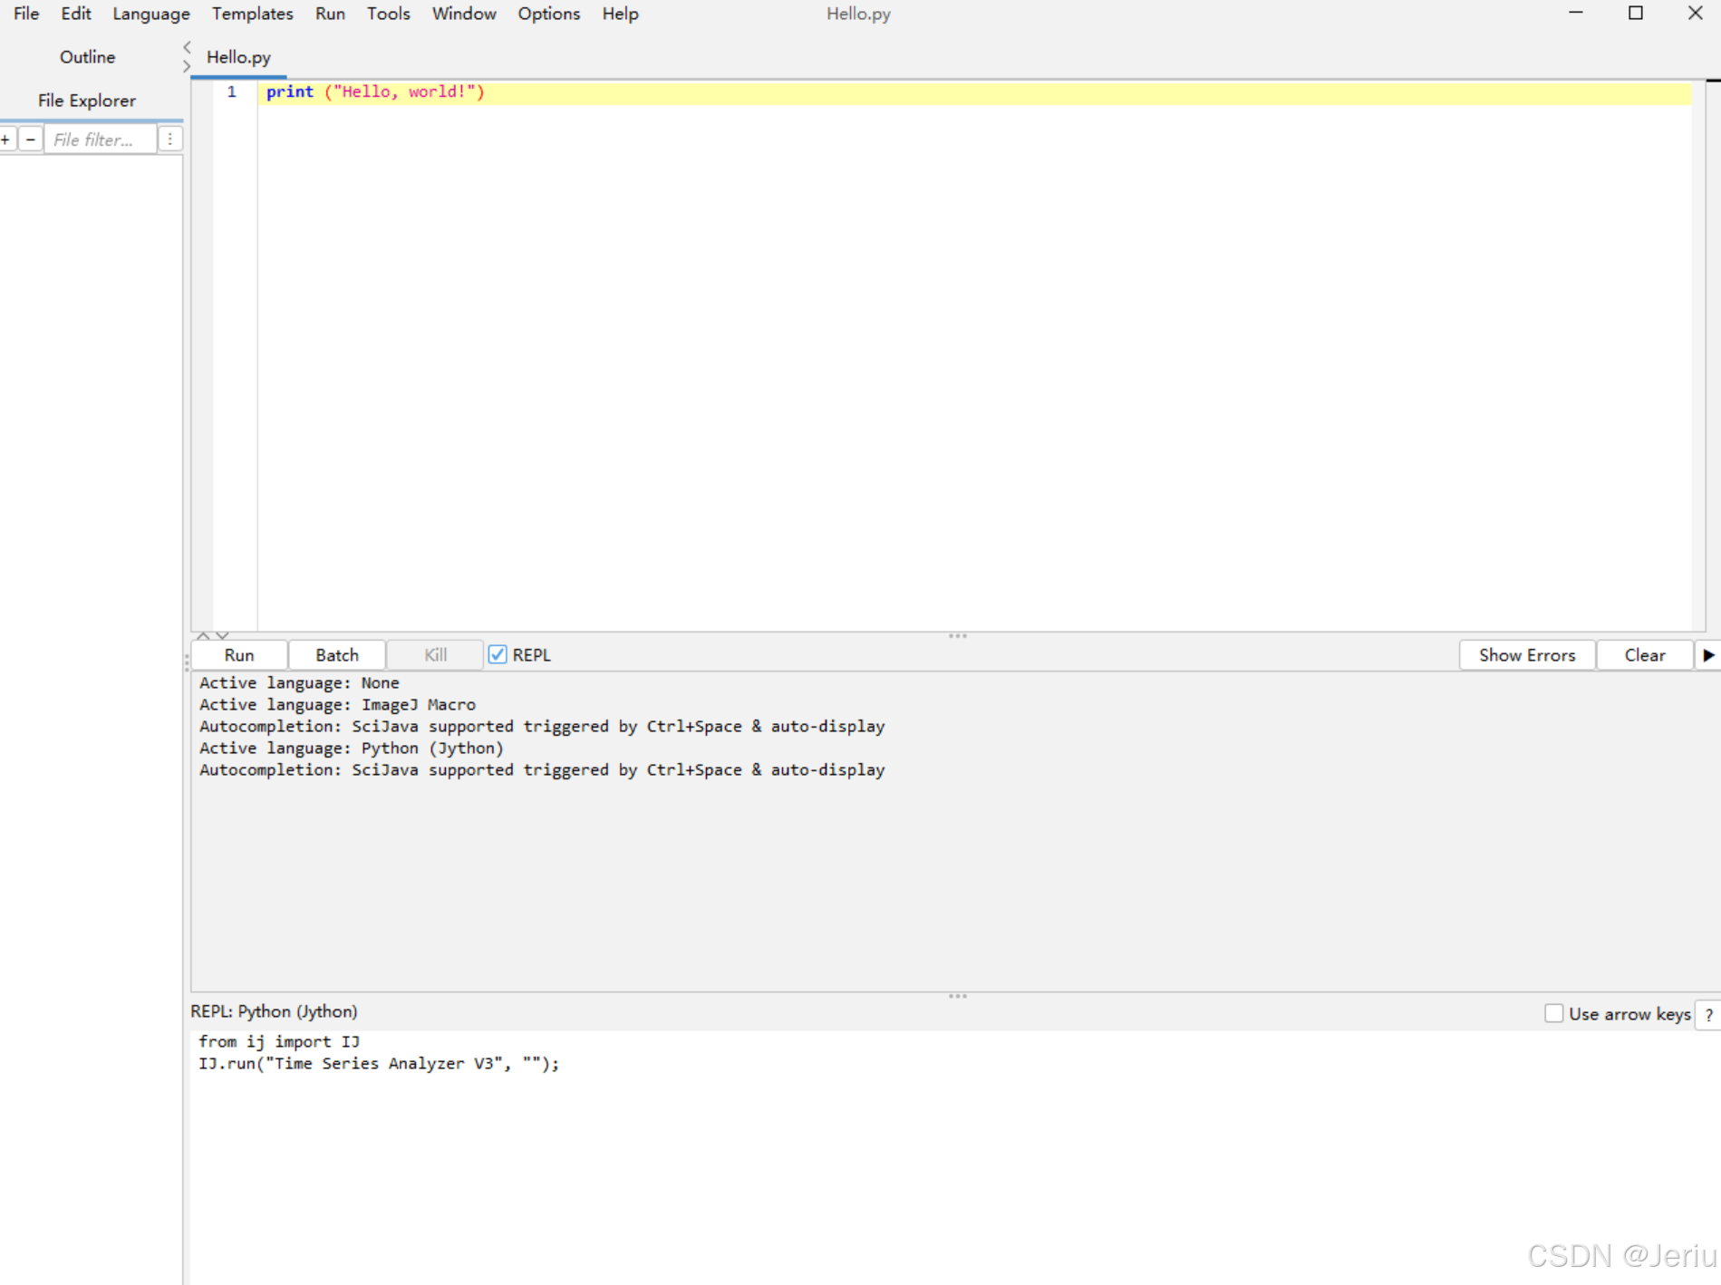Click the Show Errors button

pos(1527,655)
